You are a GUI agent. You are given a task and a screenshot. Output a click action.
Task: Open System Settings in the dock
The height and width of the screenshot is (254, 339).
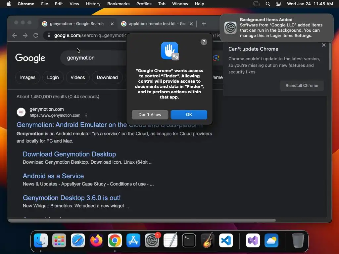coord(152,240)
